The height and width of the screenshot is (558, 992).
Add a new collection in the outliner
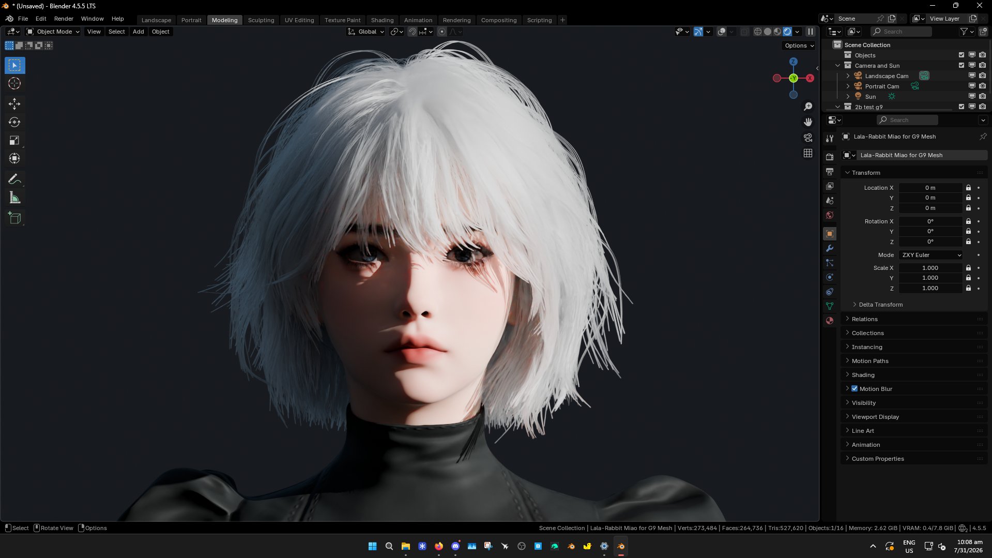983,32
